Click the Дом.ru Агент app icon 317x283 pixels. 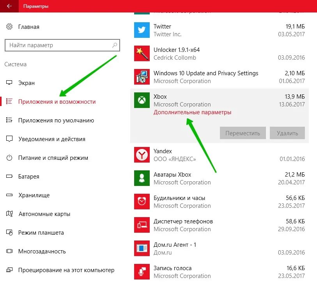click(x=142, y=248)
